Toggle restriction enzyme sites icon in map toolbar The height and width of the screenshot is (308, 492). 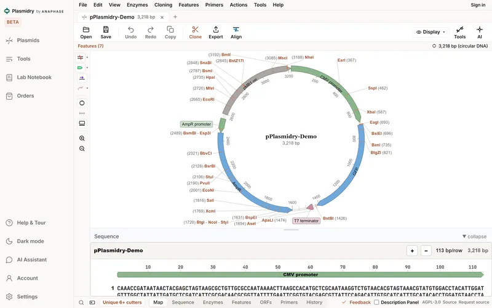(x=81, y=57)
